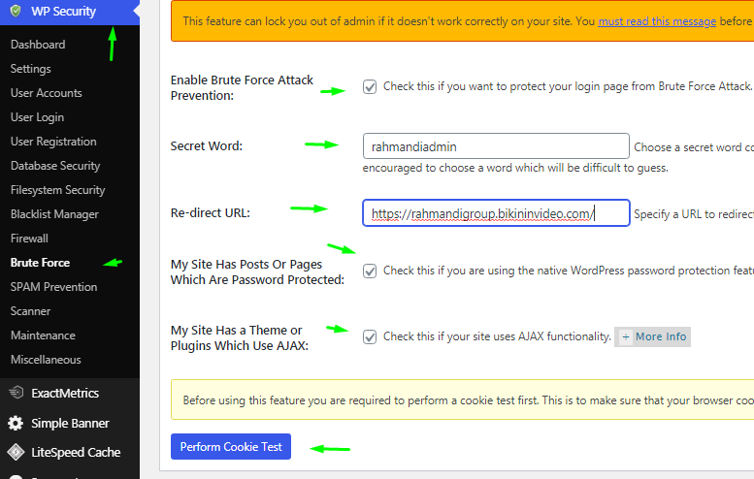754x479 pixels.
Task: Open the Blacklist Manager page
Action: (x=54, y=214)
